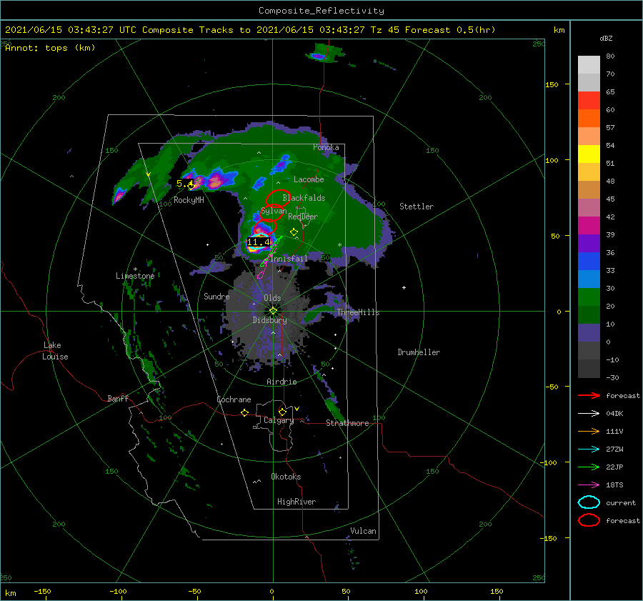This screenshot has width=643, height=601.
Task: Click the magenta 18TS track arrow
Action: [x=589, y=485]
